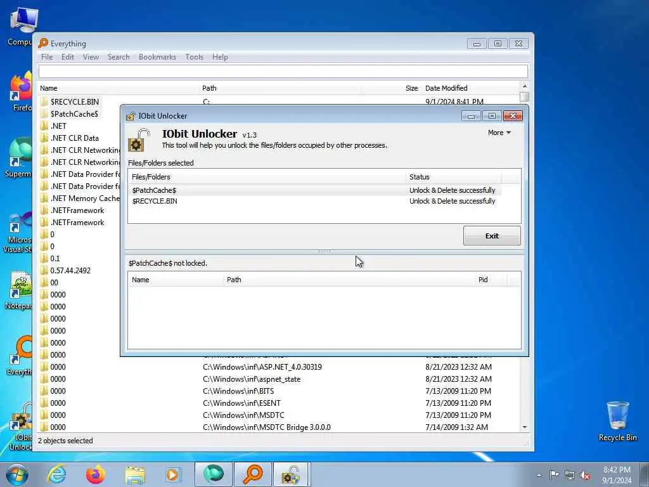This screenshot has width=649, height=487.
Task: Click the Name column header in the process list
Action: (x=176, y=280)
